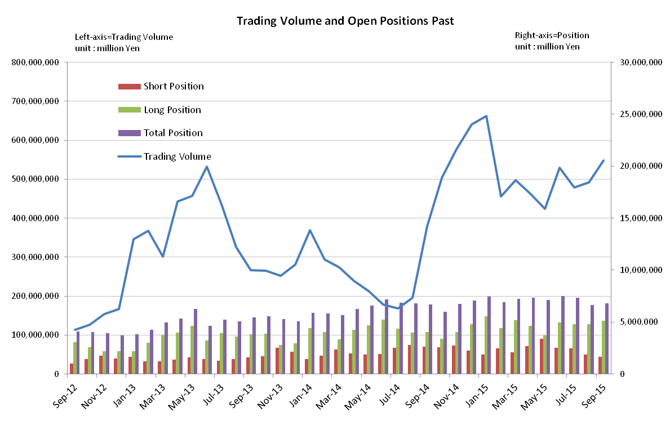Click the Jan-15 x-axis label
Screen dimensions: 670x435
480,396
